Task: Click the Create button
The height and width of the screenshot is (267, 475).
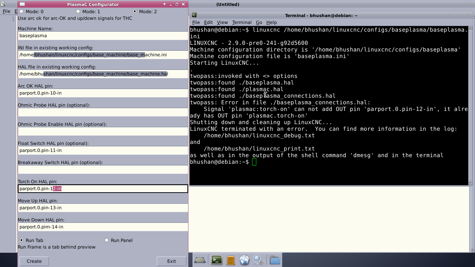Action: pos(34,261)
